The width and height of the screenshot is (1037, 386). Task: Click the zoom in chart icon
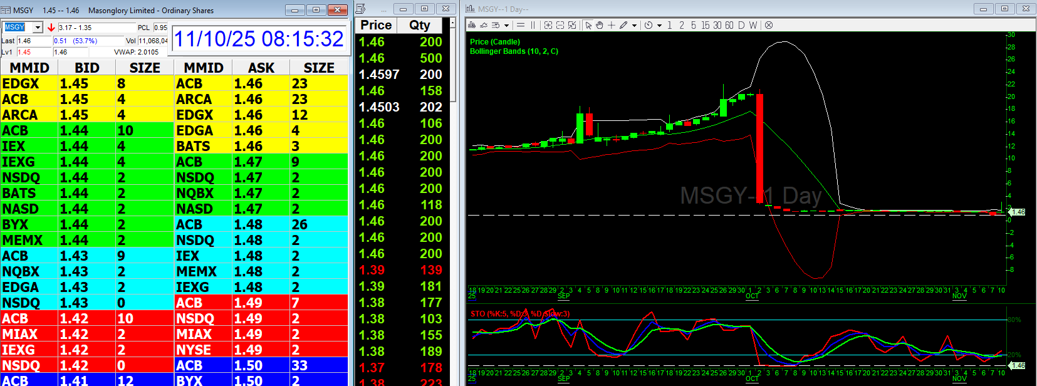point(548,25)
